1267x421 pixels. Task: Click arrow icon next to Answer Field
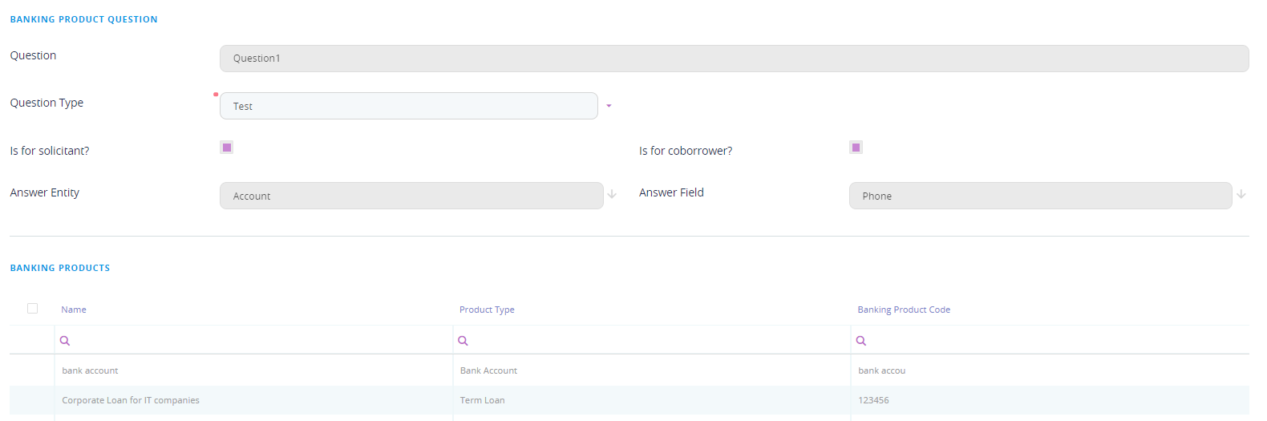(x=1241, y=195)
